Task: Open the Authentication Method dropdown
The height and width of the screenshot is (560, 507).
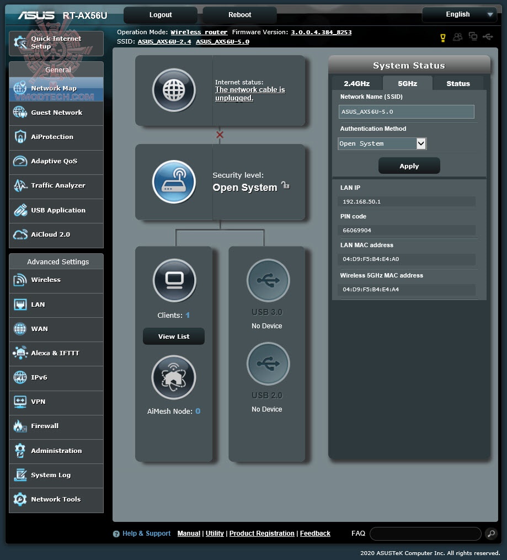Action: click(382, 143)
